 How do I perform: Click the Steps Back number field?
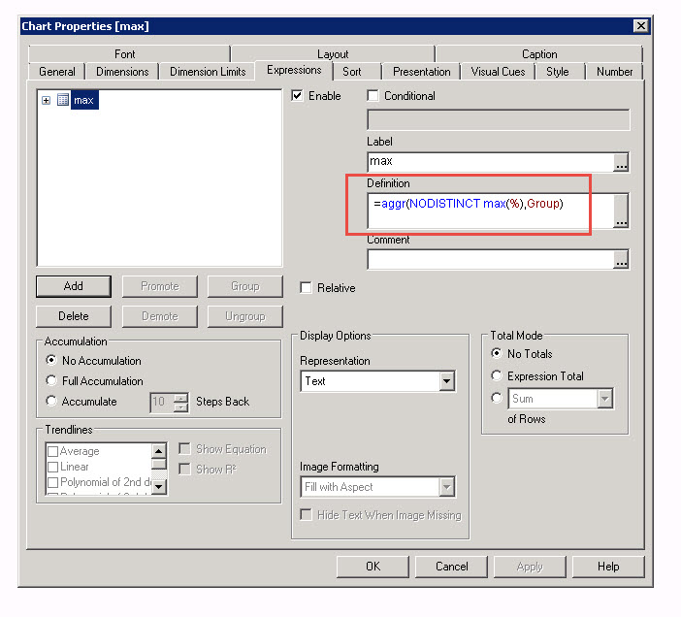162,403
